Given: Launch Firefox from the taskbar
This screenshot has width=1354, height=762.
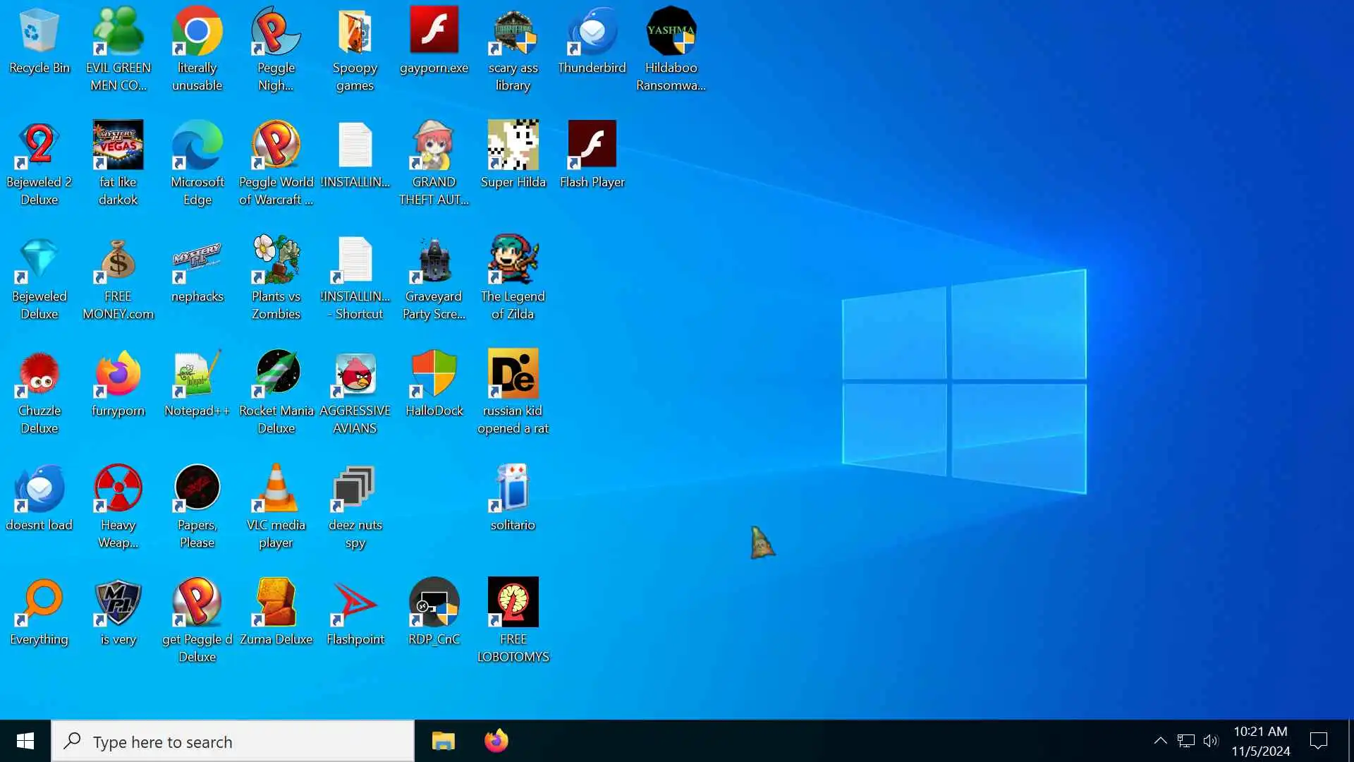Looking at the screenshot, I should [496, 741].
